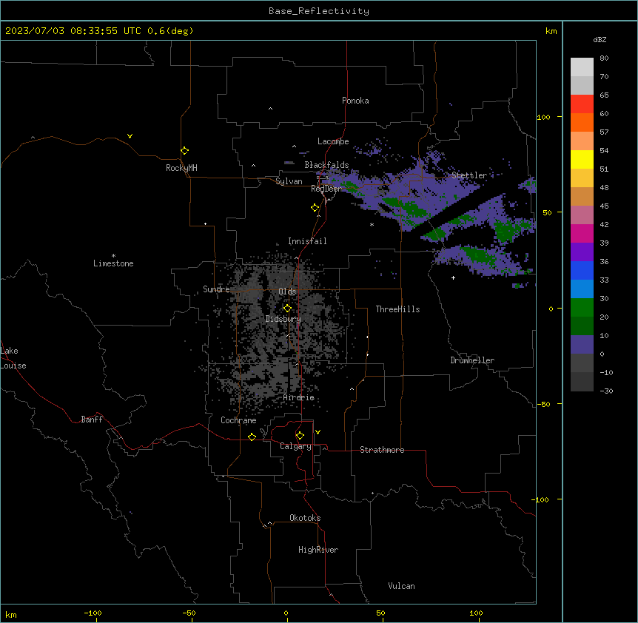638x623 pixels.
Task: Select the Didsbury label
Action: (x=283, y=319)
